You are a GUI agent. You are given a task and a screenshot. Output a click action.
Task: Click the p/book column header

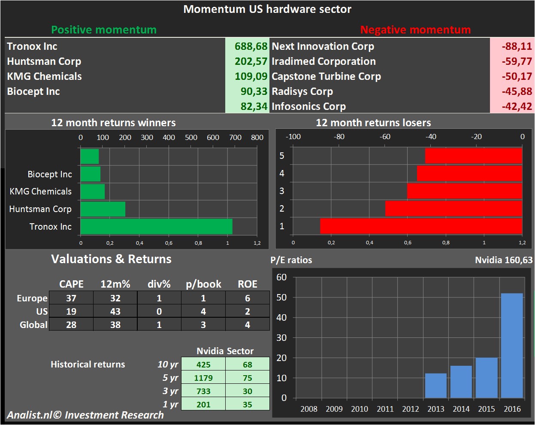(x=203, y=284)
